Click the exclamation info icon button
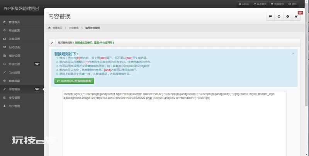 pyautogui.click(x=279, y=17)
